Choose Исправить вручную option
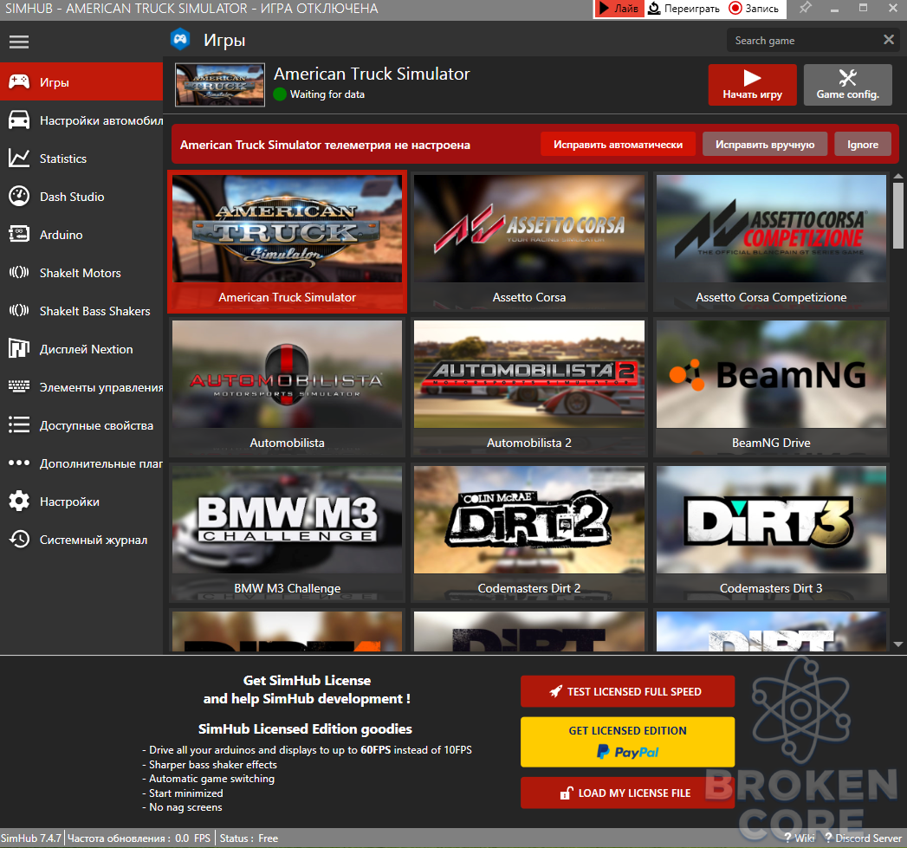The image size is (907, 848). tap(765, 144)
